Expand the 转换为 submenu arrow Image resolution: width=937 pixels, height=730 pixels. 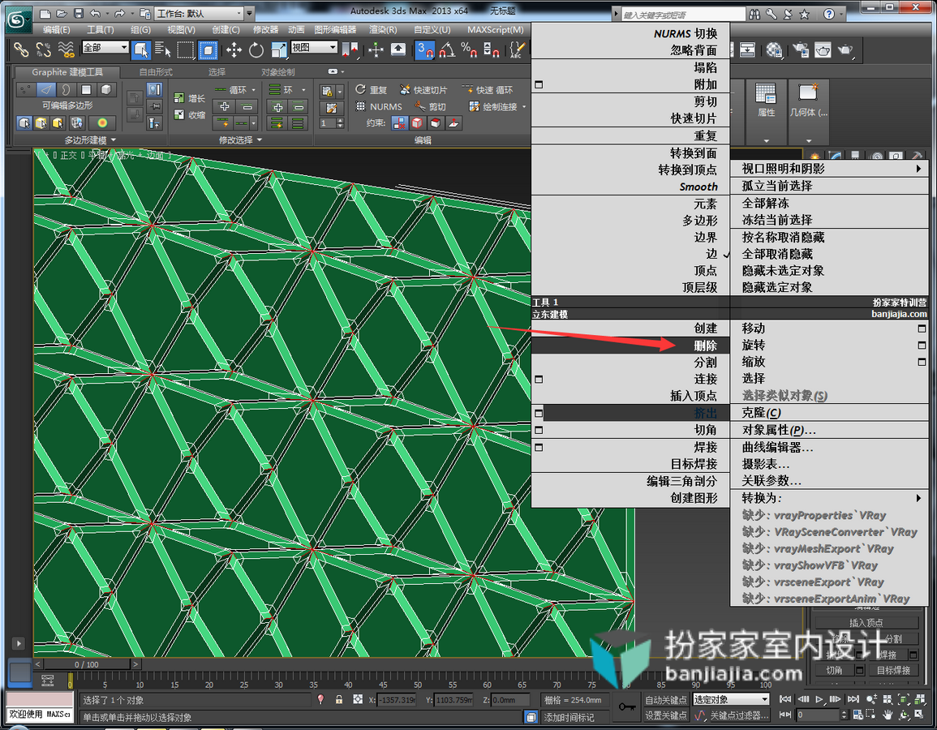(918, 498)
